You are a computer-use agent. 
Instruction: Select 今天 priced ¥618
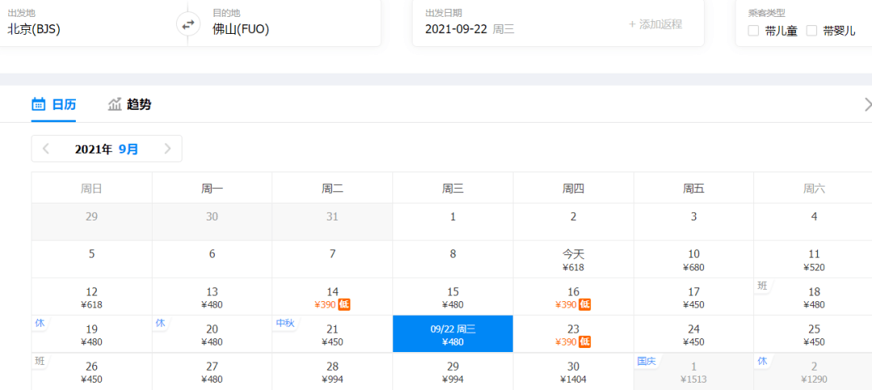[573, 259]
